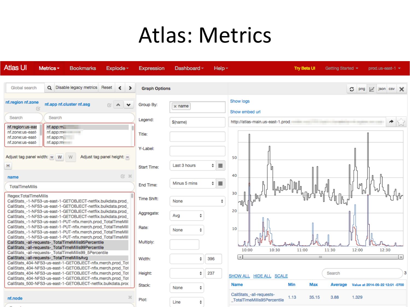Open the Start Time Last 3 hours dropdown
Screen dimensions: 410x307
click(193, 165)
